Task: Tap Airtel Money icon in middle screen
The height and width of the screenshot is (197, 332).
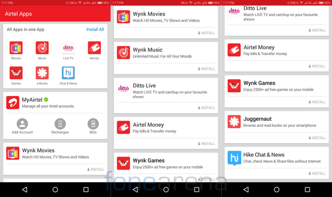Action: [123, 127]
